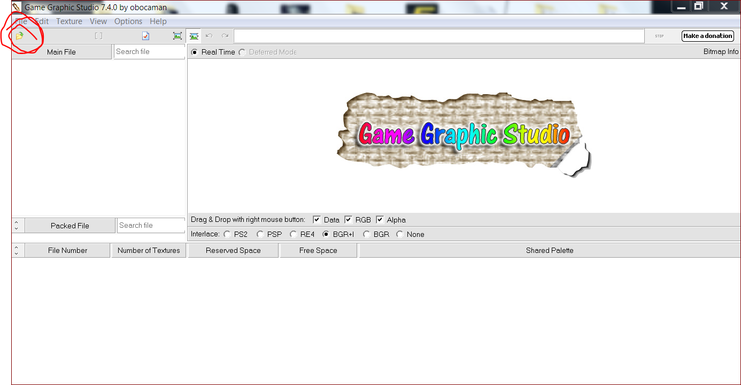Click the Shared Palette column header
The height and width of the screenshot is (385, 741).
pos(550,250)
